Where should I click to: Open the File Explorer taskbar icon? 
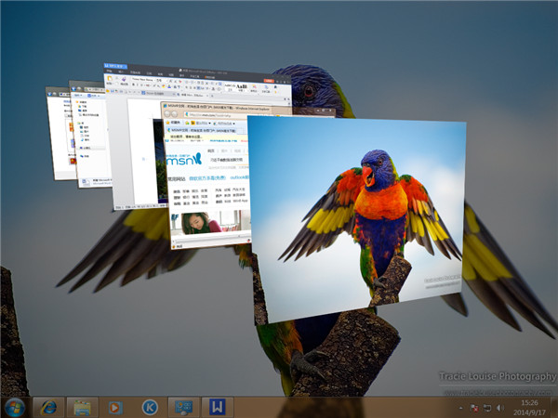click(x=81, y=407)
